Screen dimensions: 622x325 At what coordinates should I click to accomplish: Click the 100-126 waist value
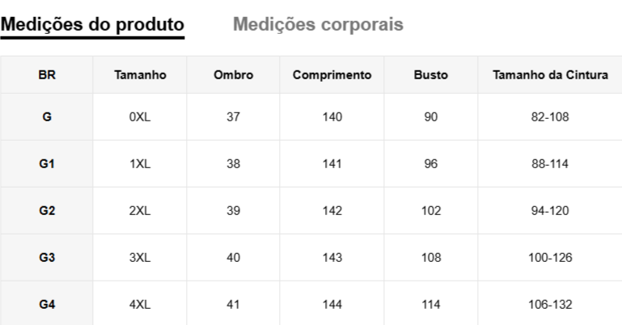coord(550,258)
